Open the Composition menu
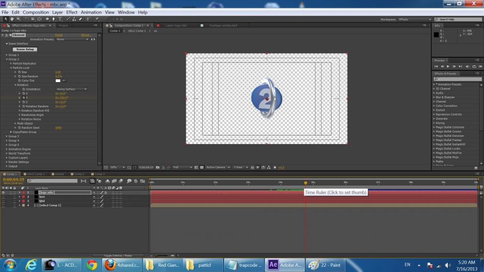Viewport: 484px width, 272px height. pyautogui.click(x=36, y=12)
